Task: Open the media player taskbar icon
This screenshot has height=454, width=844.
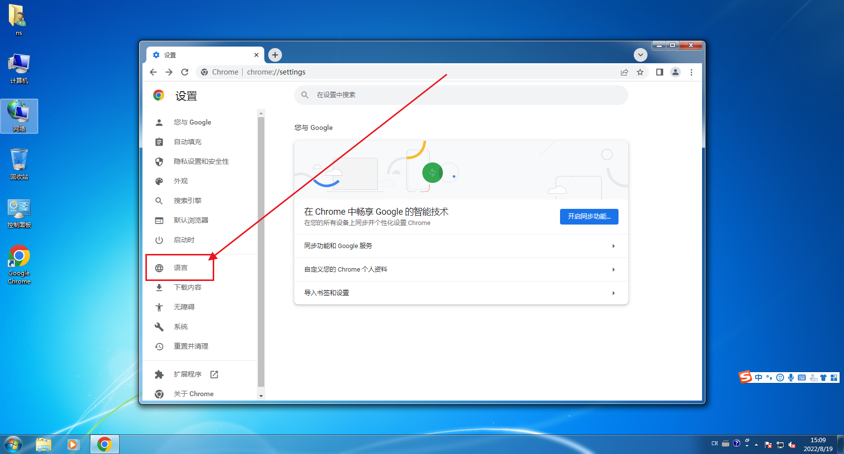Action: point(73,445)
